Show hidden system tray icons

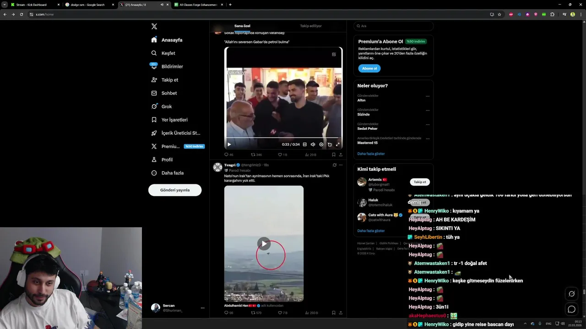(525, 324)
